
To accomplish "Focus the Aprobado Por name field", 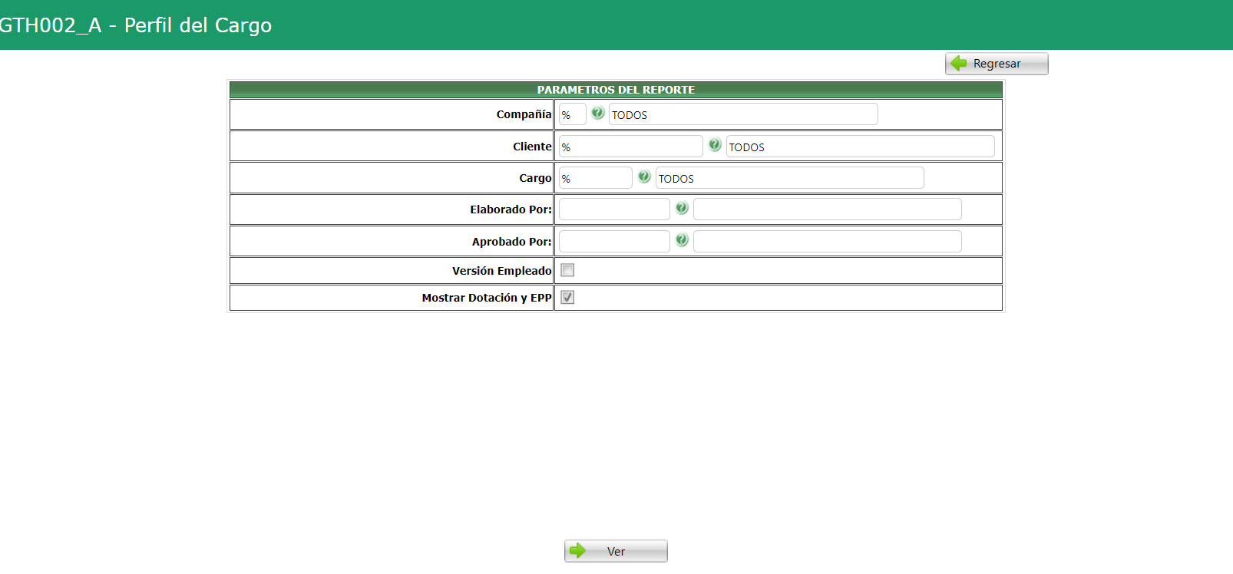I will point(828,242).
